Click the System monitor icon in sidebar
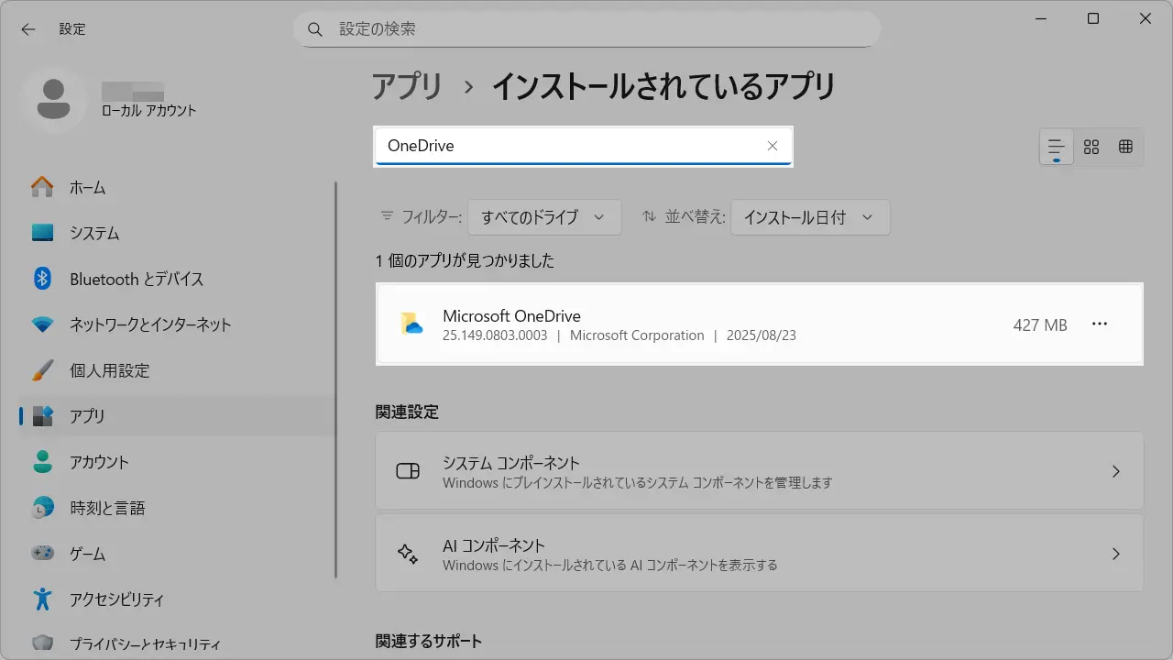Image resolution: width=1173 pixels, height=660 pixels. (x=42, y=233)
